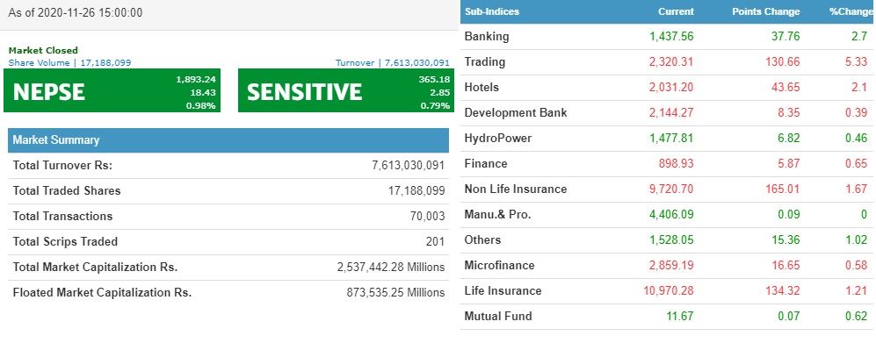The width and height of the screenshot is (876, 343).
Task: Select the Mutual Fund sub-index row
Action: tap(668, 316)
